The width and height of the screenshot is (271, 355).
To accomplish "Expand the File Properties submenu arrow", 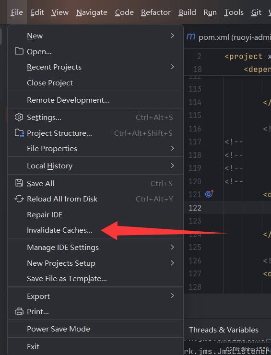I will [173, 148].
